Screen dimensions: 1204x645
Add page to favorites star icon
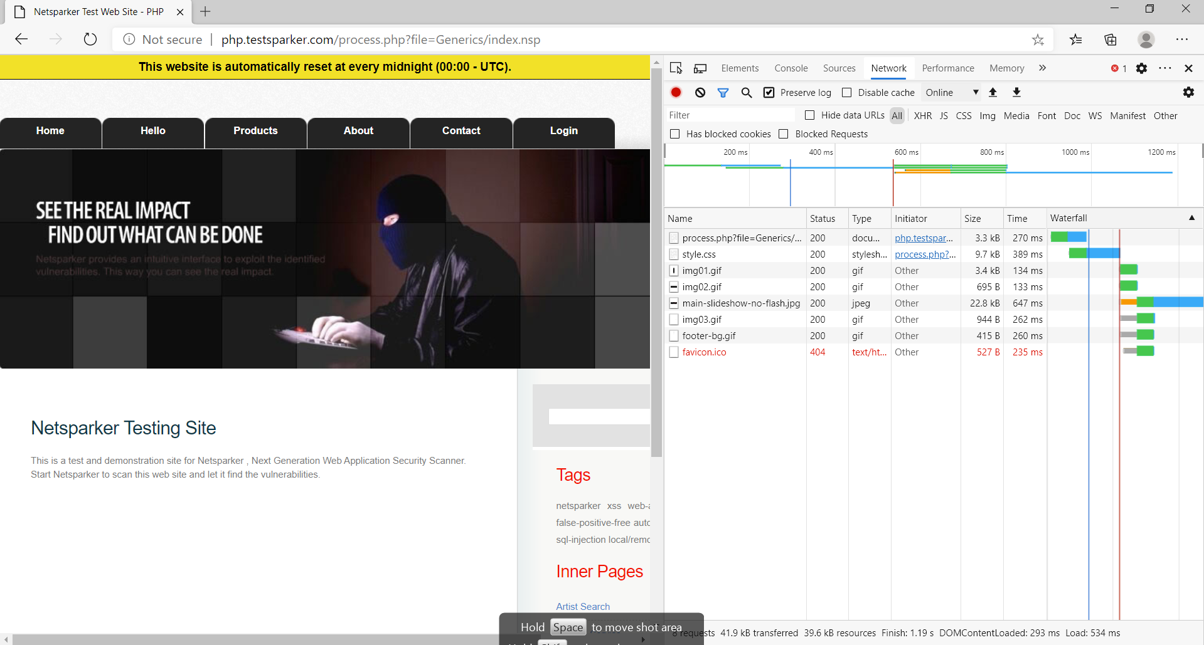click(1038, 39)
